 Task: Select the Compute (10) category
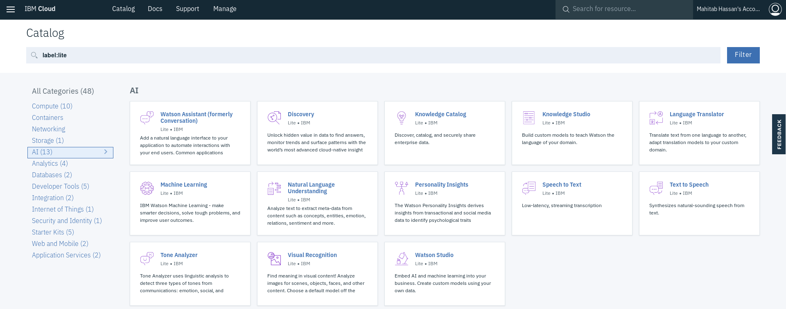pyautogui.click(x=52, y=106)
